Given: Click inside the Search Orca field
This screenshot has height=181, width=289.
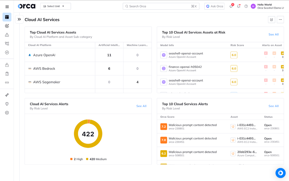Looking at the screenshot, I should [161, 6].
